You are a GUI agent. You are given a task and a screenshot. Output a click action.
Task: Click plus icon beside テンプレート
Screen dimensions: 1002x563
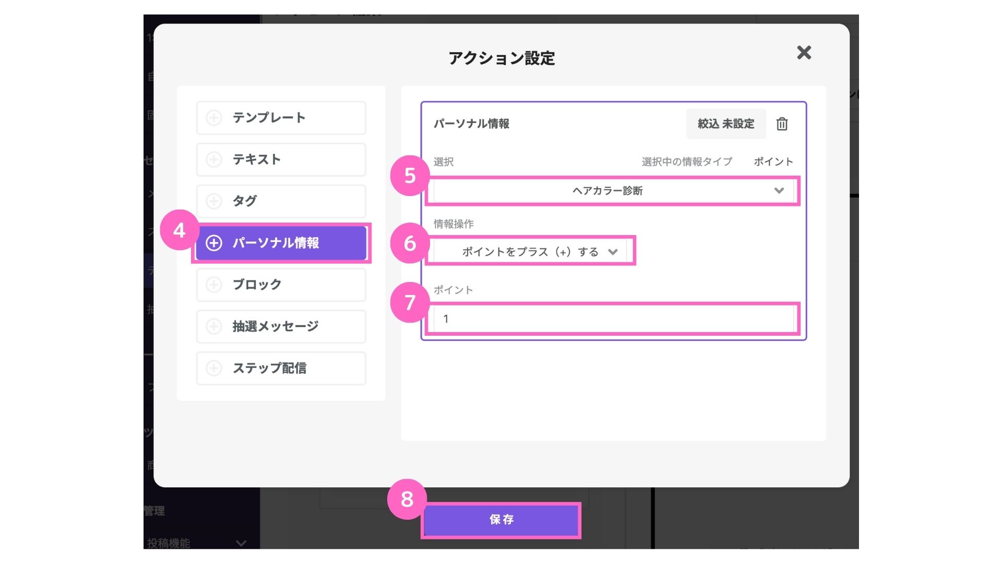point(214,118)
